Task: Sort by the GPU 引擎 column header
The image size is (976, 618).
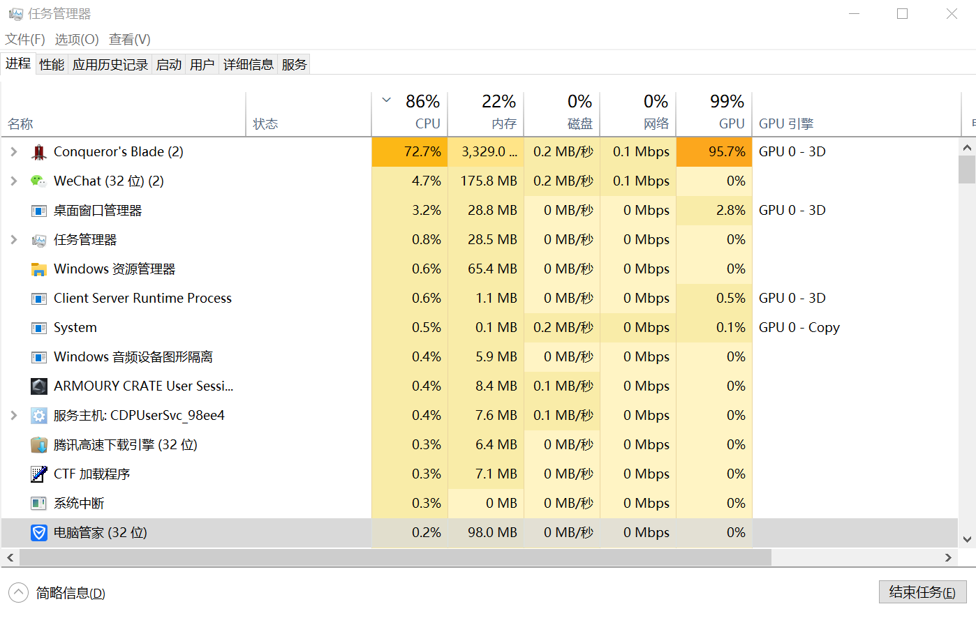Action: [856, 114]
